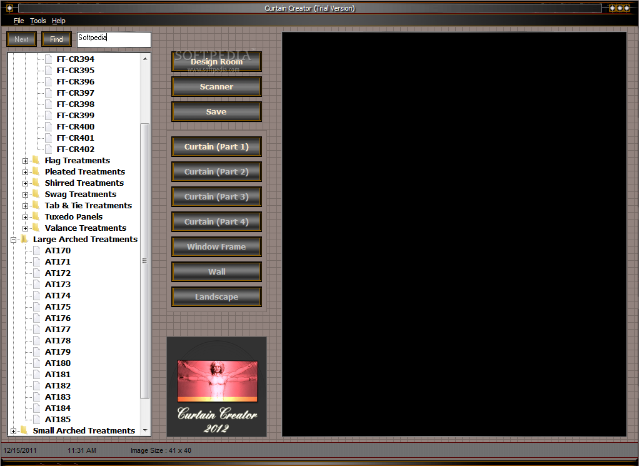Open the Tools menu
639x466 pixels.
coord(38,21)
